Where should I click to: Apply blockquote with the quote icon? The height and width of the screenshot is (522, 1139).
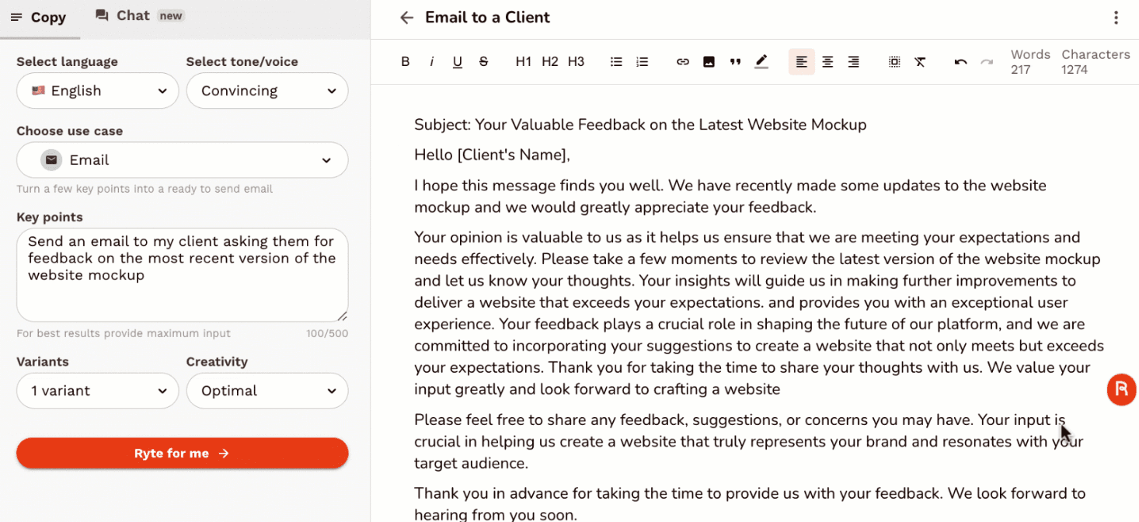[x=735, y=62]
